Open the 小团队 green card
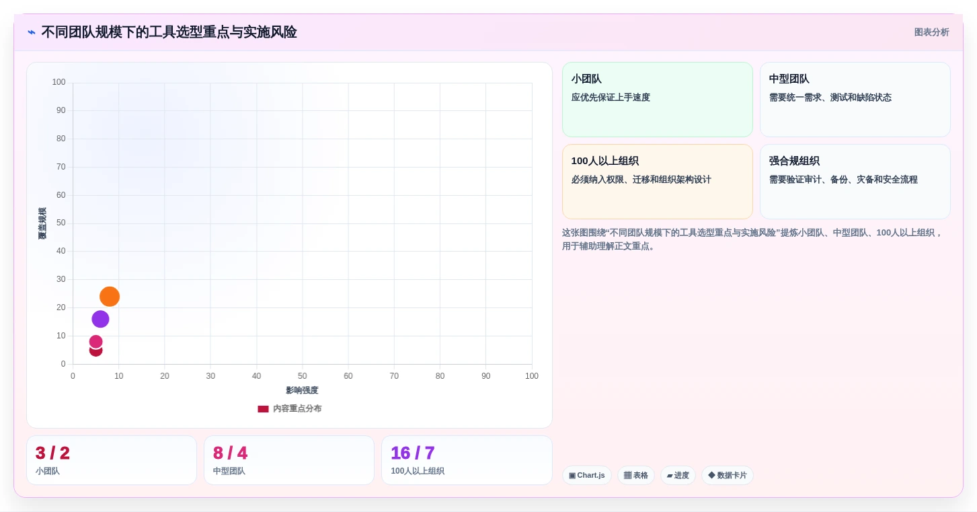Screen dimensions: 977x512 [658, 100]
